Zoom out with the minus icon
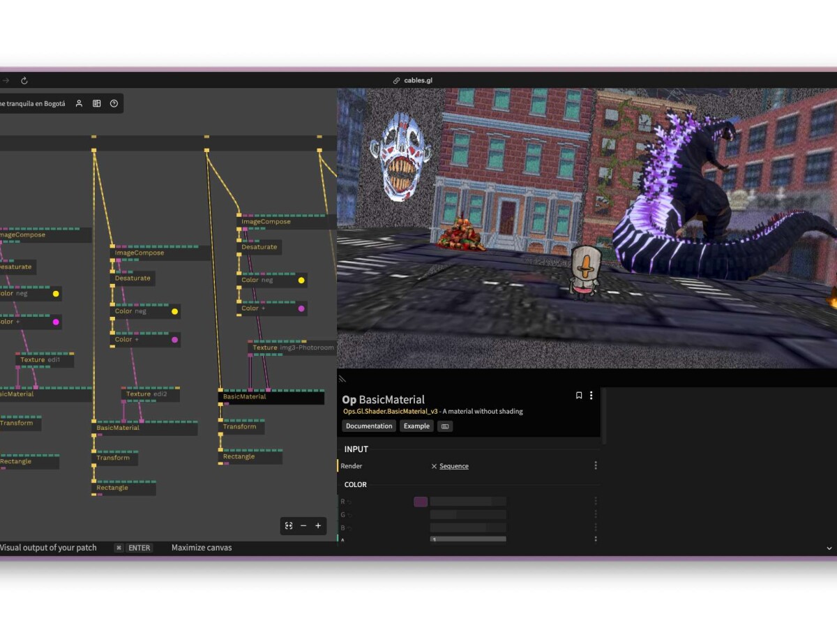This screenshot has height=628, width=837. (303, 526)
